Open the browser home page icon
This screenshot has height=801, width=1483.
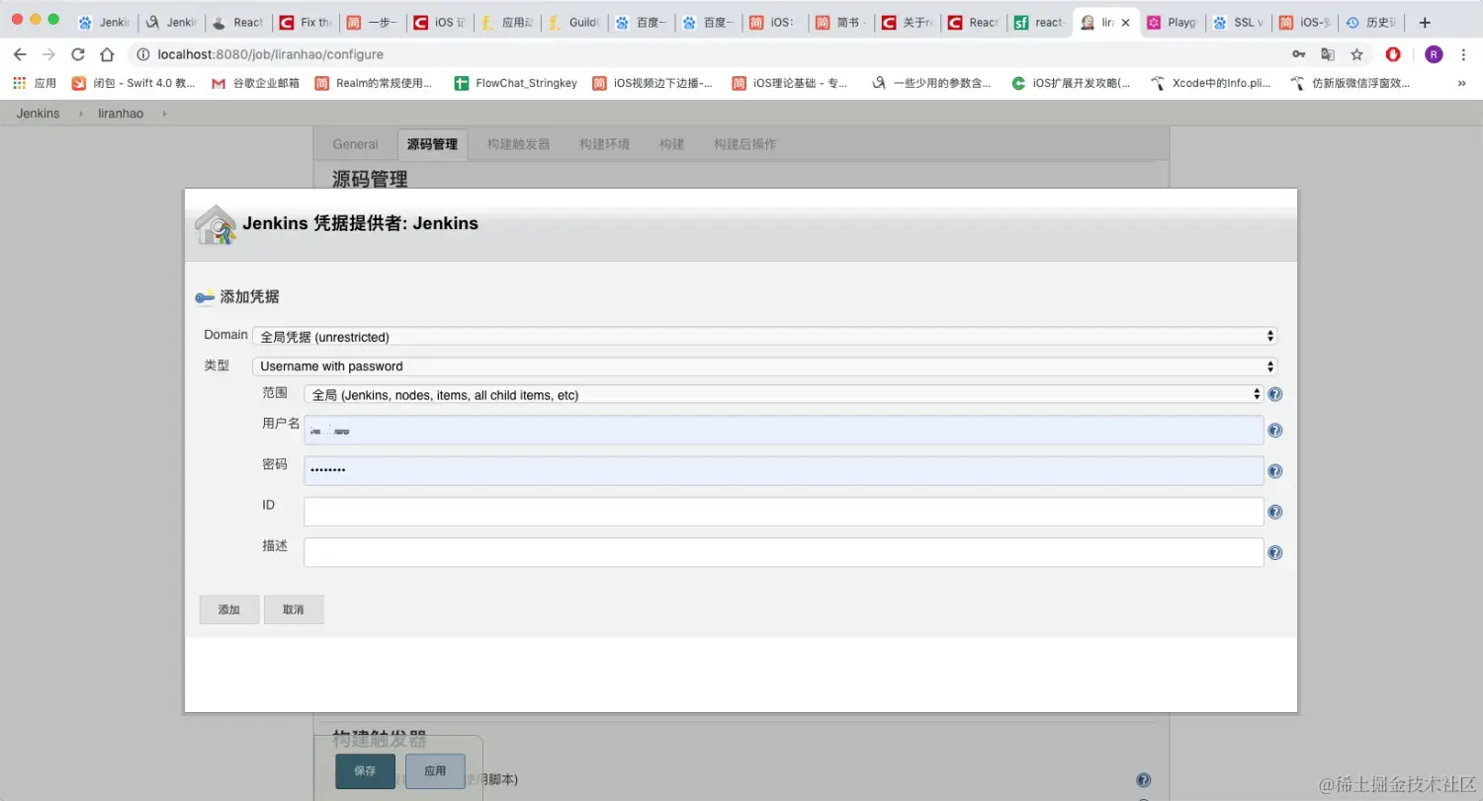coord(107,54)
